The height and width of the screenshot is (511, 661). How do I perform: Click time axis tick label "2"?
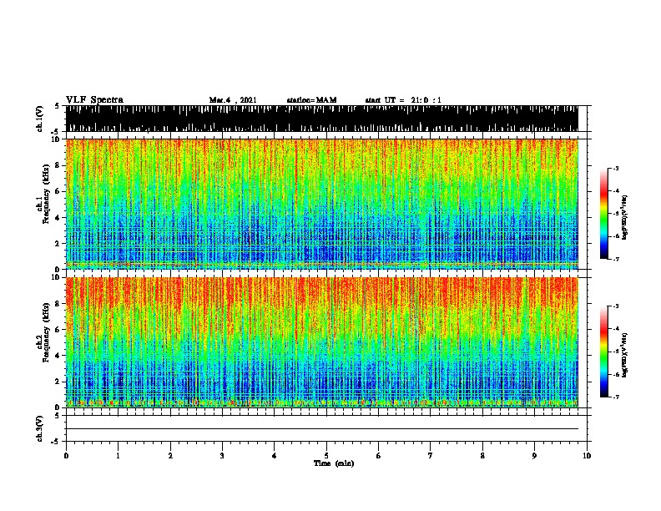170,456
